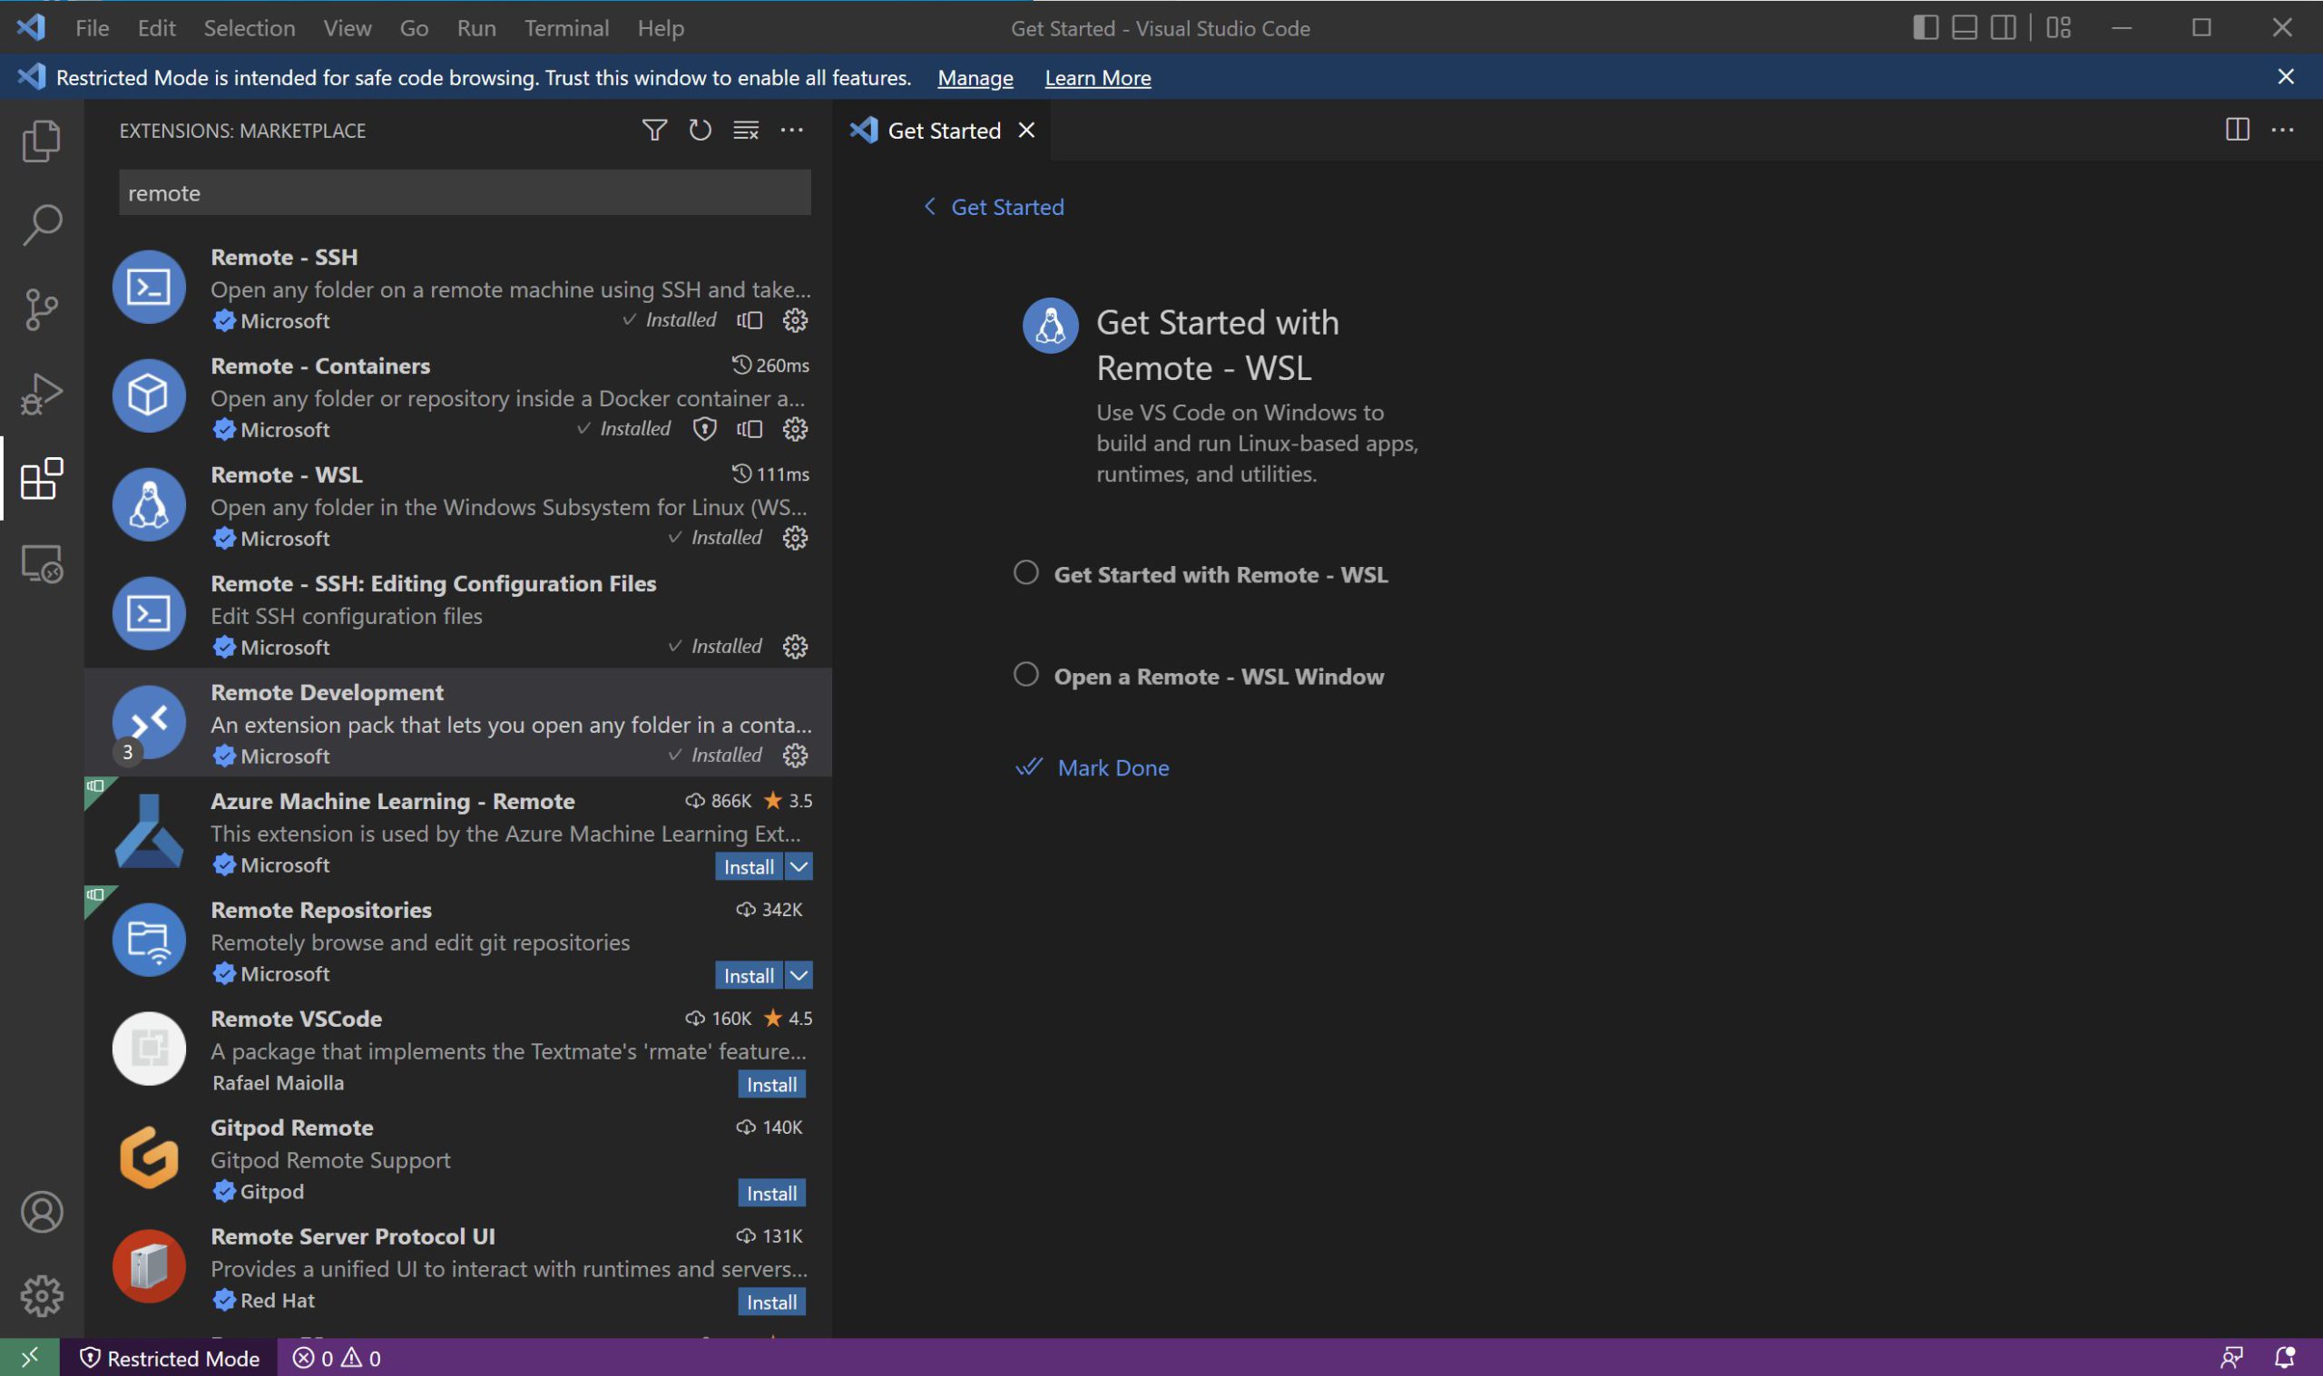Open the gear menu for Remote - WSL
Image resolution: width=2323 pixels, height=1376 pixels.
(x=795, y=538)
